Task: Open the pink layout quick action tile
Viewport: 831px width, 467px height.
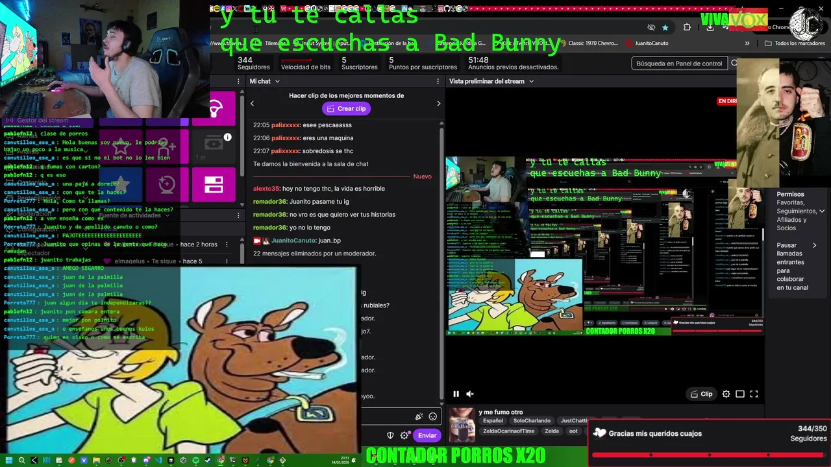Action: click(x=214, y=185)
